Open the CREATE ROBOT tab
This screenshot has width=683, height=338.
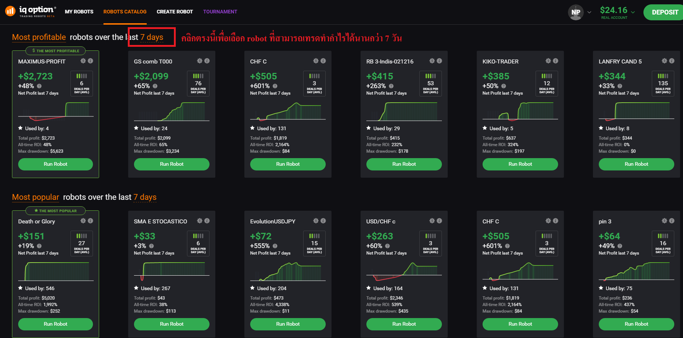pyautogui.click(x=175, y=12)
